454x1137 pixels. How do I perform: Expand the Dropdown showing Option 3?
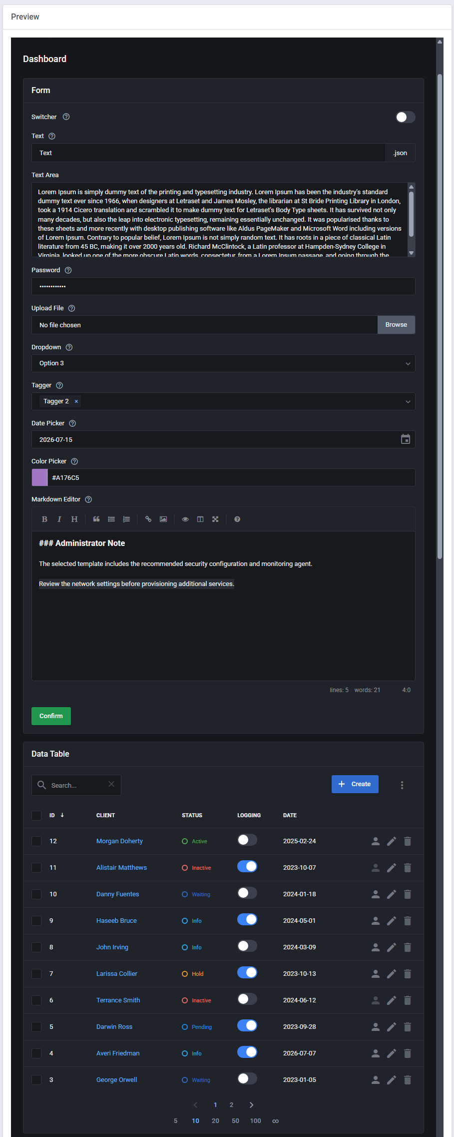(x=223, y=363)
